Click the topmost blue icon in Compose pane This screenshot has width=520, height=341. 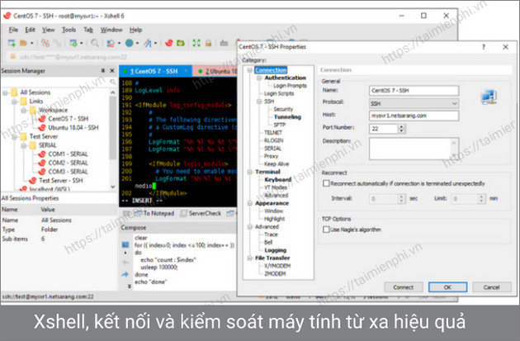125,244
